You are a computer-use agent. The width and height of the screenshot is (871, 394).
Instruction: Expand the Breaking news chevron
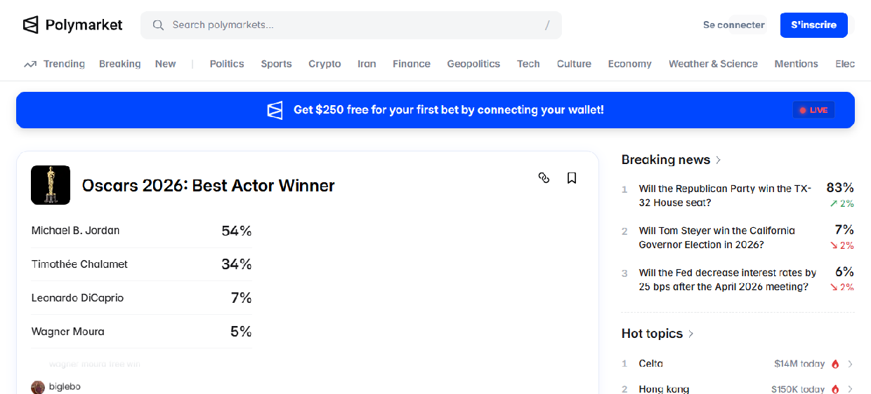click(718, 160)
